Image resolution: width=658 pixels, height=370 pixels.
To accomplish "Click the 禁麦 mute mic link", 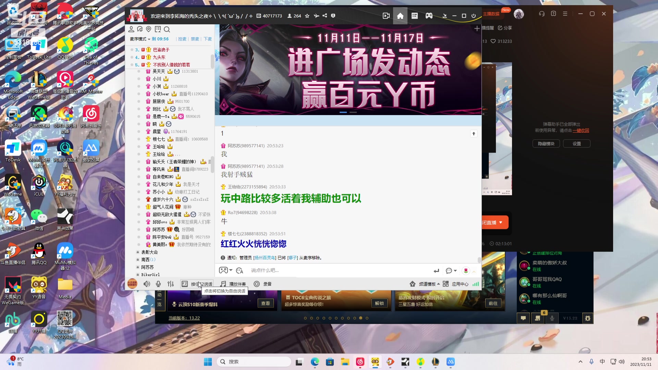I will point(195,39).
